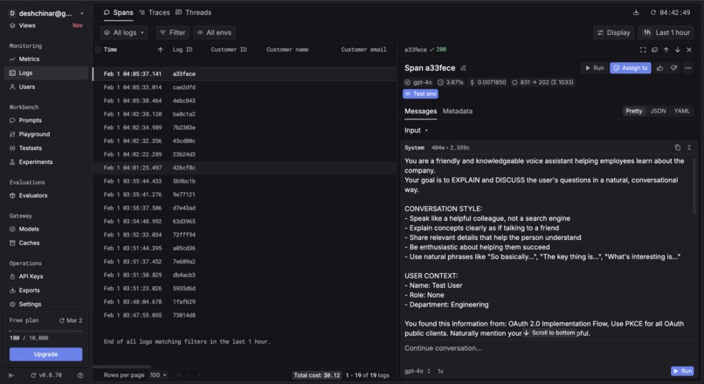704x384 pixels.
Task: Click Run button below conversation input
Action: [x=682, y=371]
